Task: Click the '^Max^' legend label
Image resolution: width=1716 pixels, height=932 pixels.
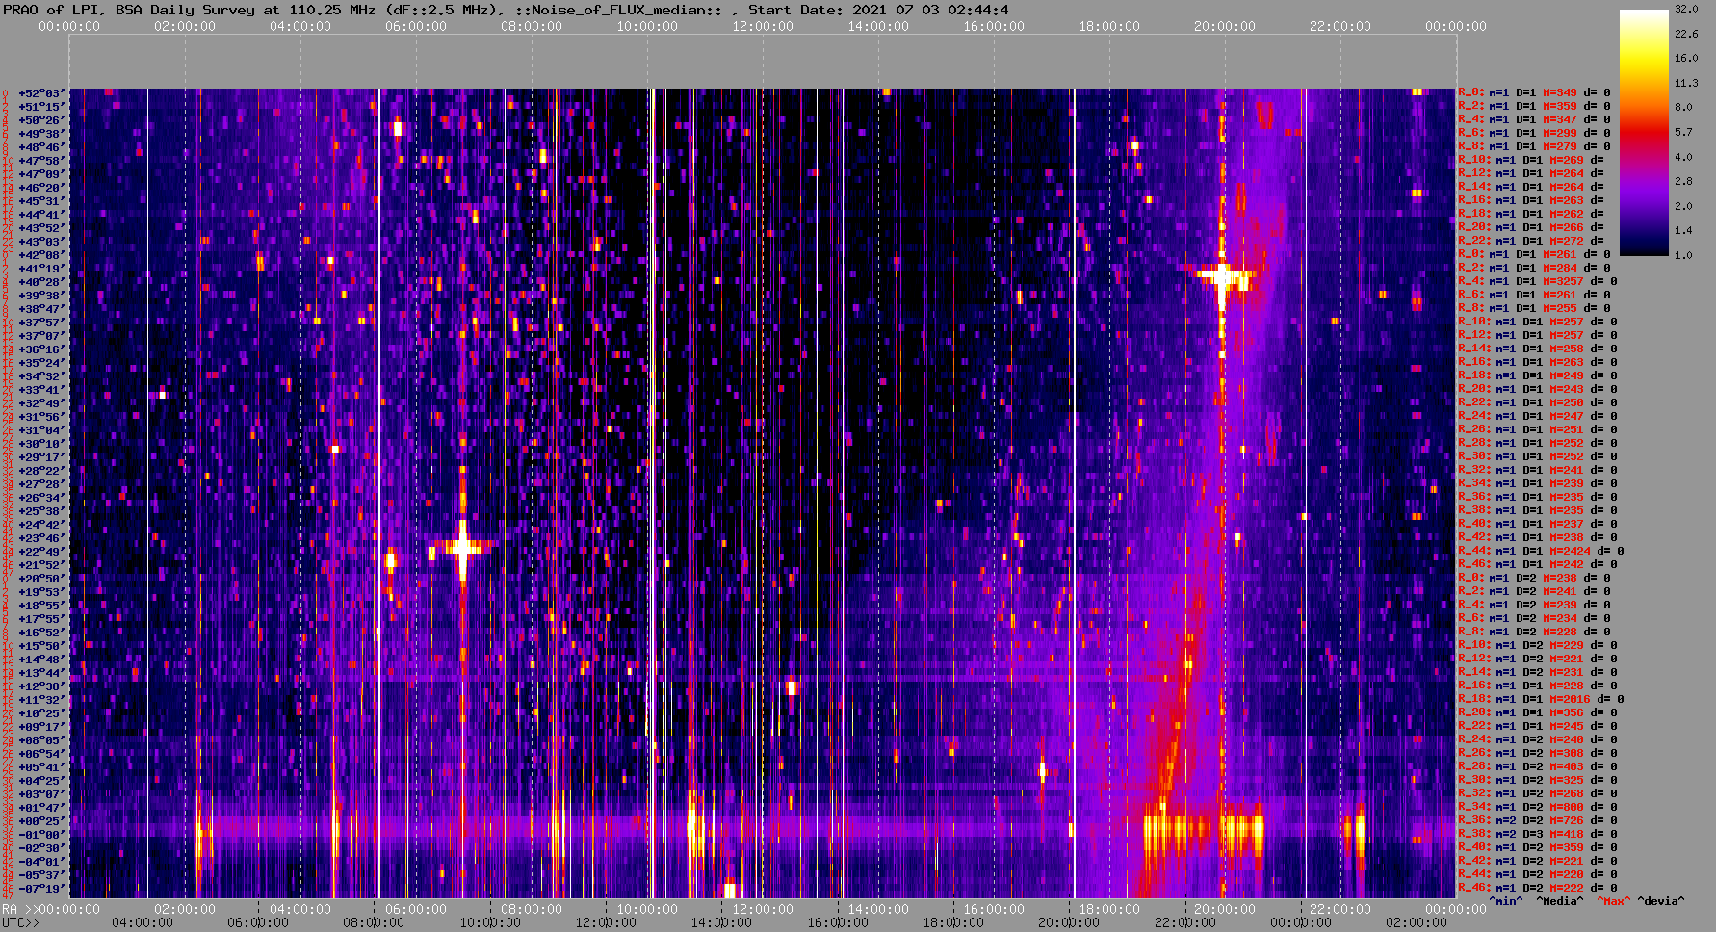Action: coord(1613,901)
